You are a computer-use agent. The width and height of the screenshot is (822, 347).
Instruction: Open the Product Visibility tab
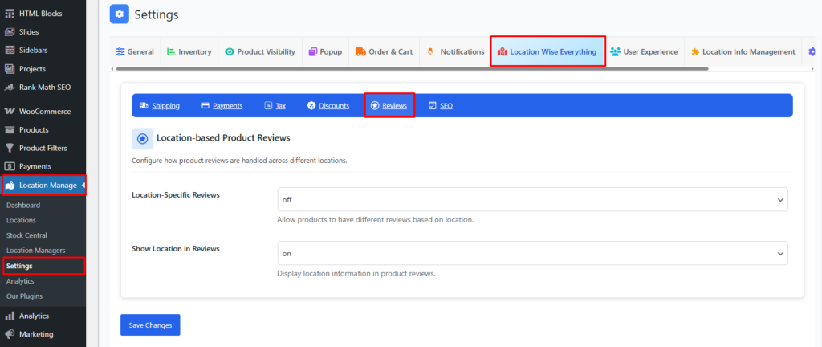[260, 52]
